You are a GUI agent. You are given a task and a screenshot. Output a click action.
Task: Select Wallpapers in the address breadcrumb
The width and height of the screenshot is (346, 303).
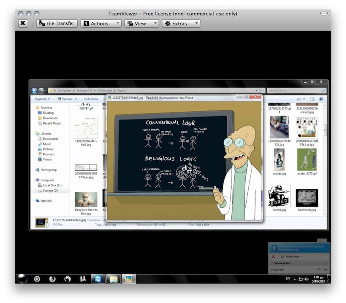tap(105, 91)
